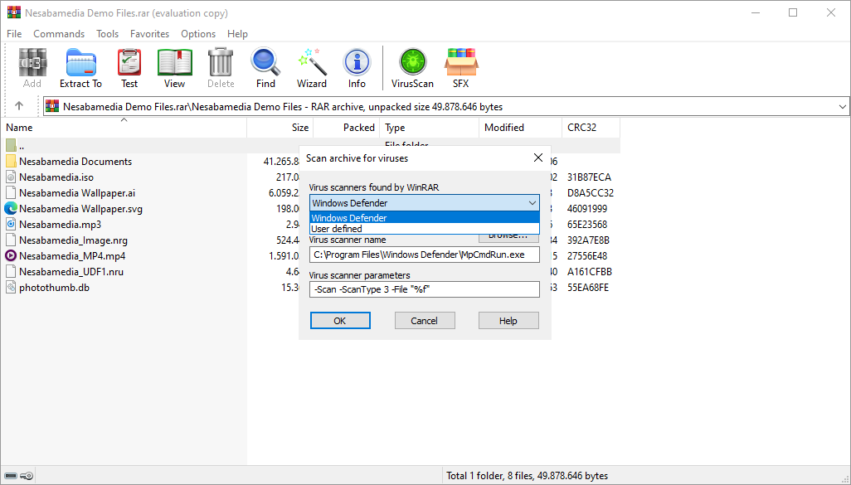Open the Commands menu

[x=59, y=34]
